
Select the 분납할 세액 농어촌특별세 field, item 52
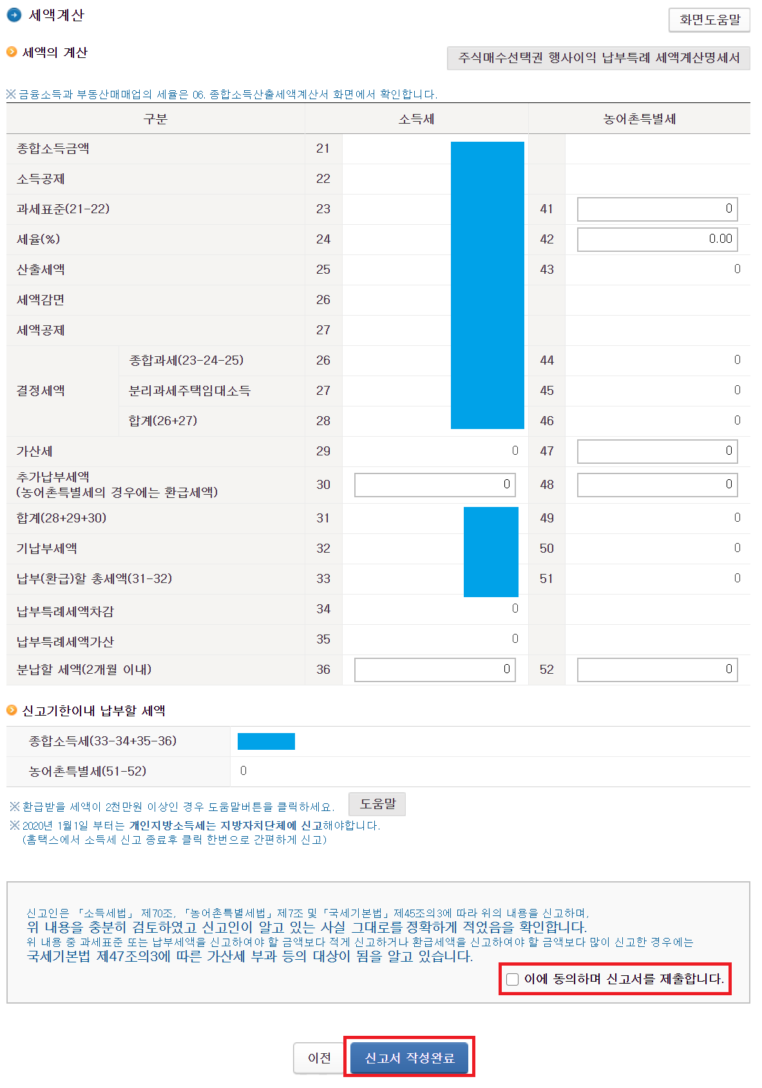click(656, 669)
